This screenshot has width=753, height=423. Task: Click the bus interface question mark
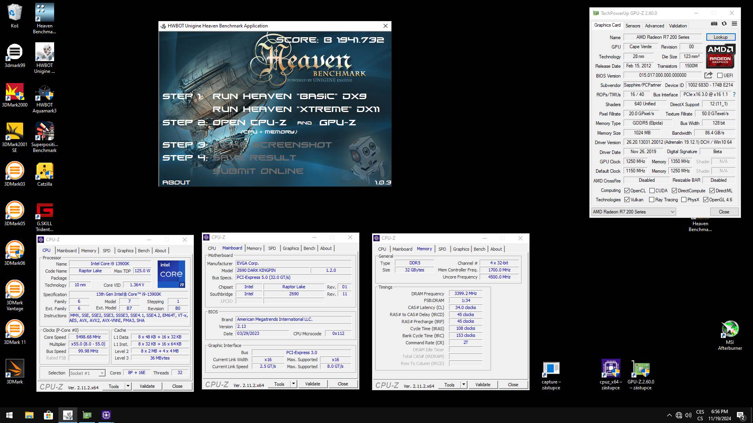pos(734,94)
